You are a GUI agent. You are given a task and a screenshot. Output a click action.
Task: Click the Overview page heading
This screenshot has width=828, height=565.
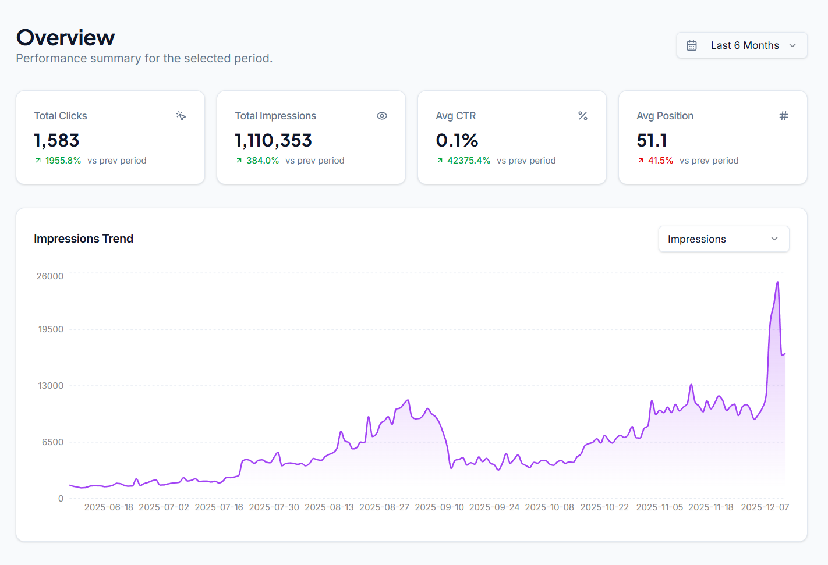point(65,37)
